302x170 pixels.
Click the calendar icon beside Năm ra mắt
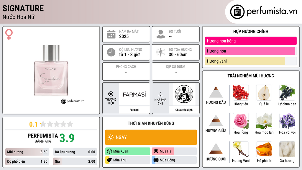pyautogui.click(x=111, y=34)
